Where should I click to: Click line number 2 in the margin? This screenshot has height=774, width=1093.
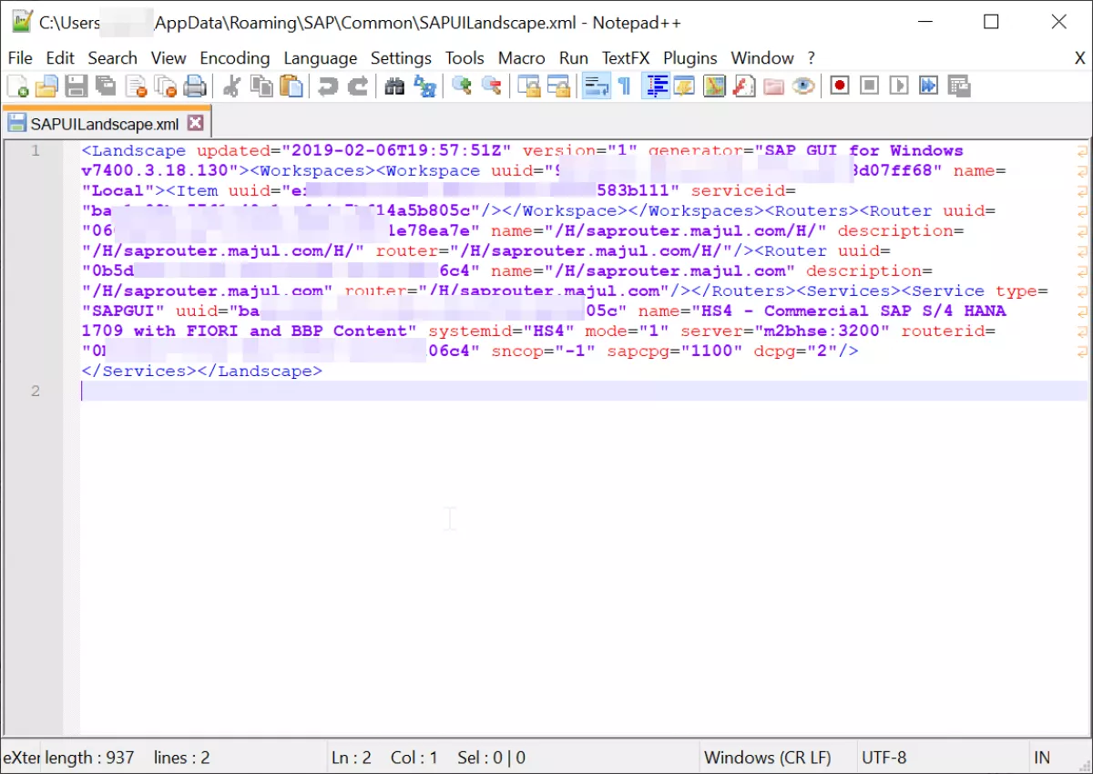(x=36, y=392)
